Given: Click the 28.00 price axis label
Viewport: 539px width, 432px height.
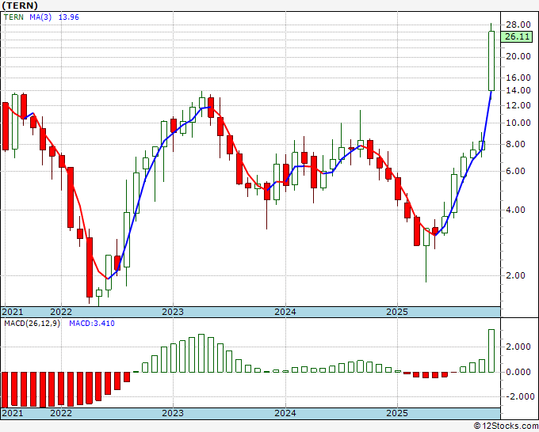Looking at the screenshot, I should (x=518, y=25).
